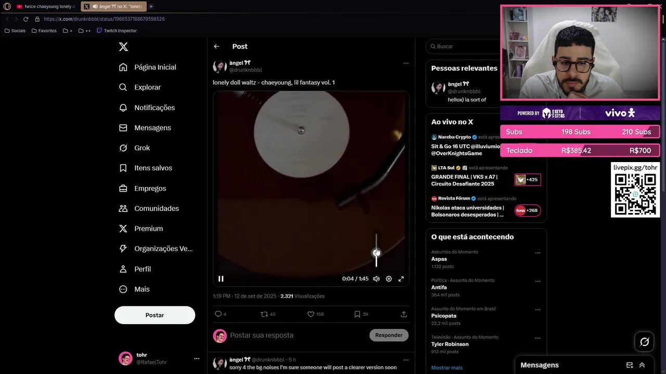Expand the Messages drawer with the double chevron

pyautogui.click(x=642, y=365)
